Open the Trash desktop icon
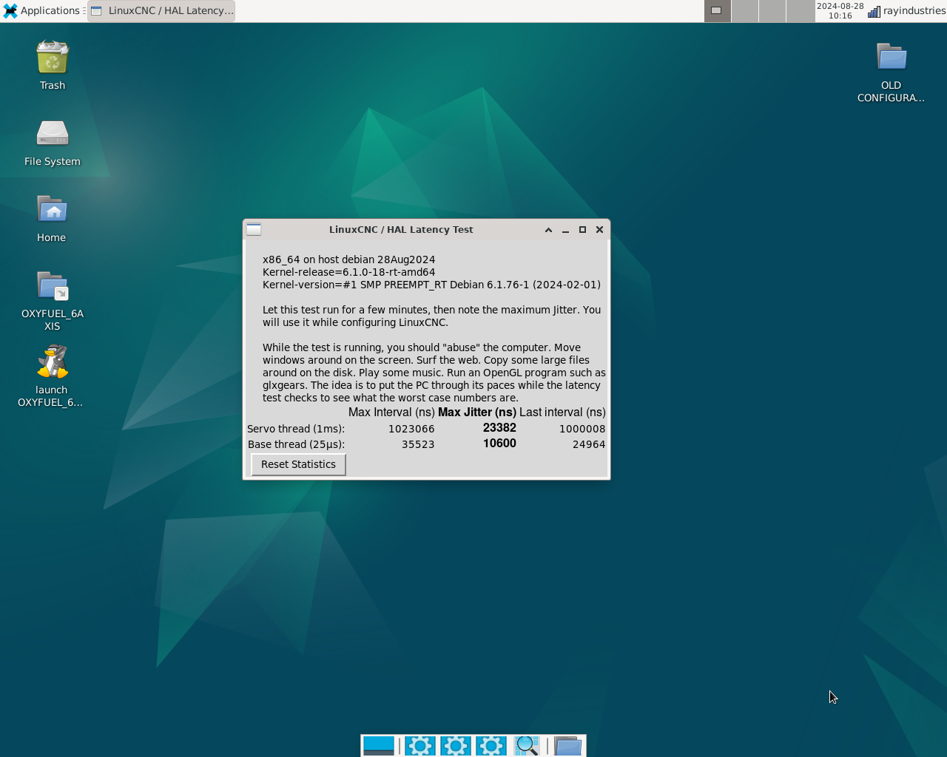 point(53,66)
